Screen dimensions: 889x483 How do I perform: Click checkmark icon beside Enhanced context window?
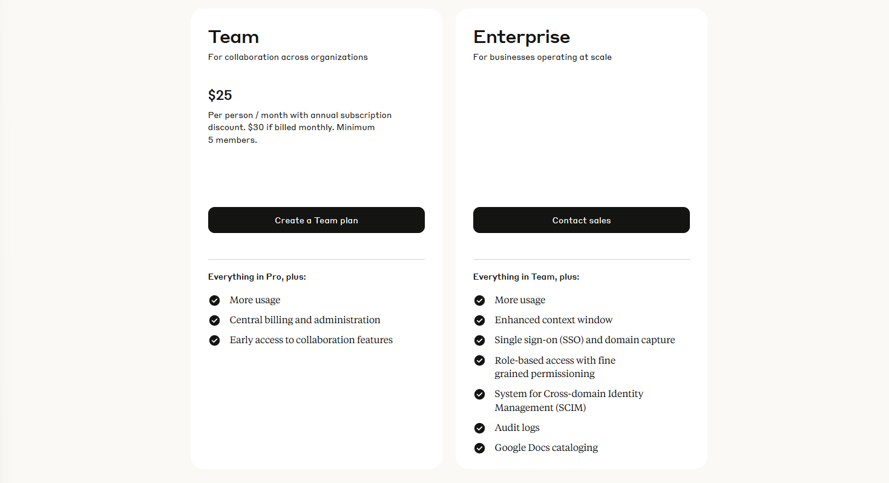pyautogui.click(x=479, y=320)
